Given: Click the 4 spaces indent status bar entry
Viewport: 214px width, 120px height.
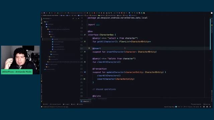Looking at the screenshot, I should (x=190, y=107).
